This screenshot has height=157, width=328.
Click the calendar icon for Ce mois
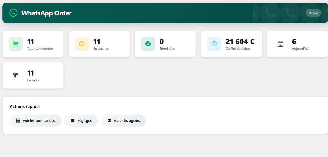pyautogui.click(x=15, y=75)
